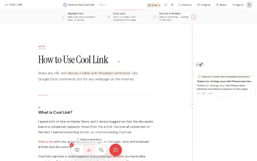Dismiss the onboarding tips banner
The width and height of the screenshot is (257, 161).
194,17
